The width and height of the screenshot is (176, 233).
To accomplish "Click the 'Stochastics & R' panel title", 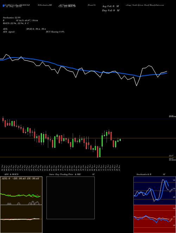I will pyautogui.click(x=144, y=174).
